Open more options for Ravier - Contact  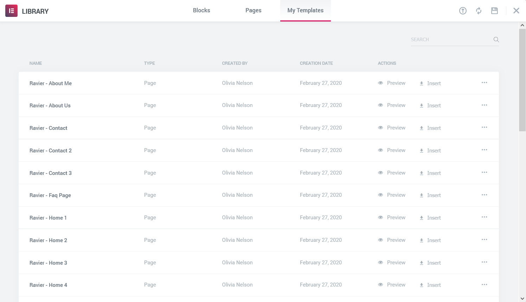[484, 127]
